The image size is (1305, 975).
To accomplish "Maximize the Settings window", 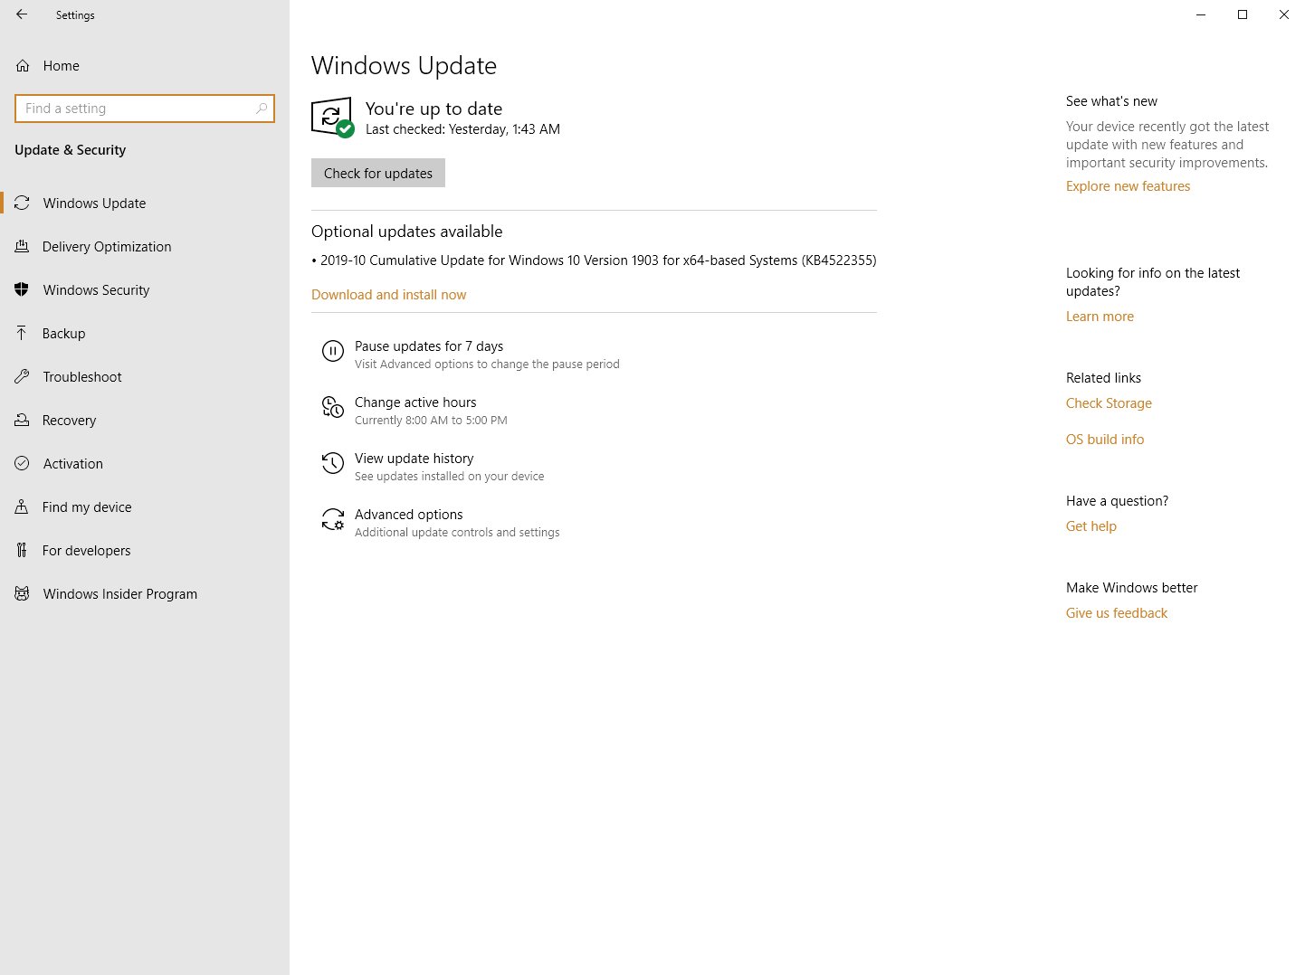I will 1243,14.
